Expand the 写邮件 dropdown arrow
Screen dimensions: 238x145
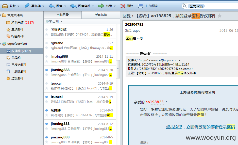pos(43,6)
